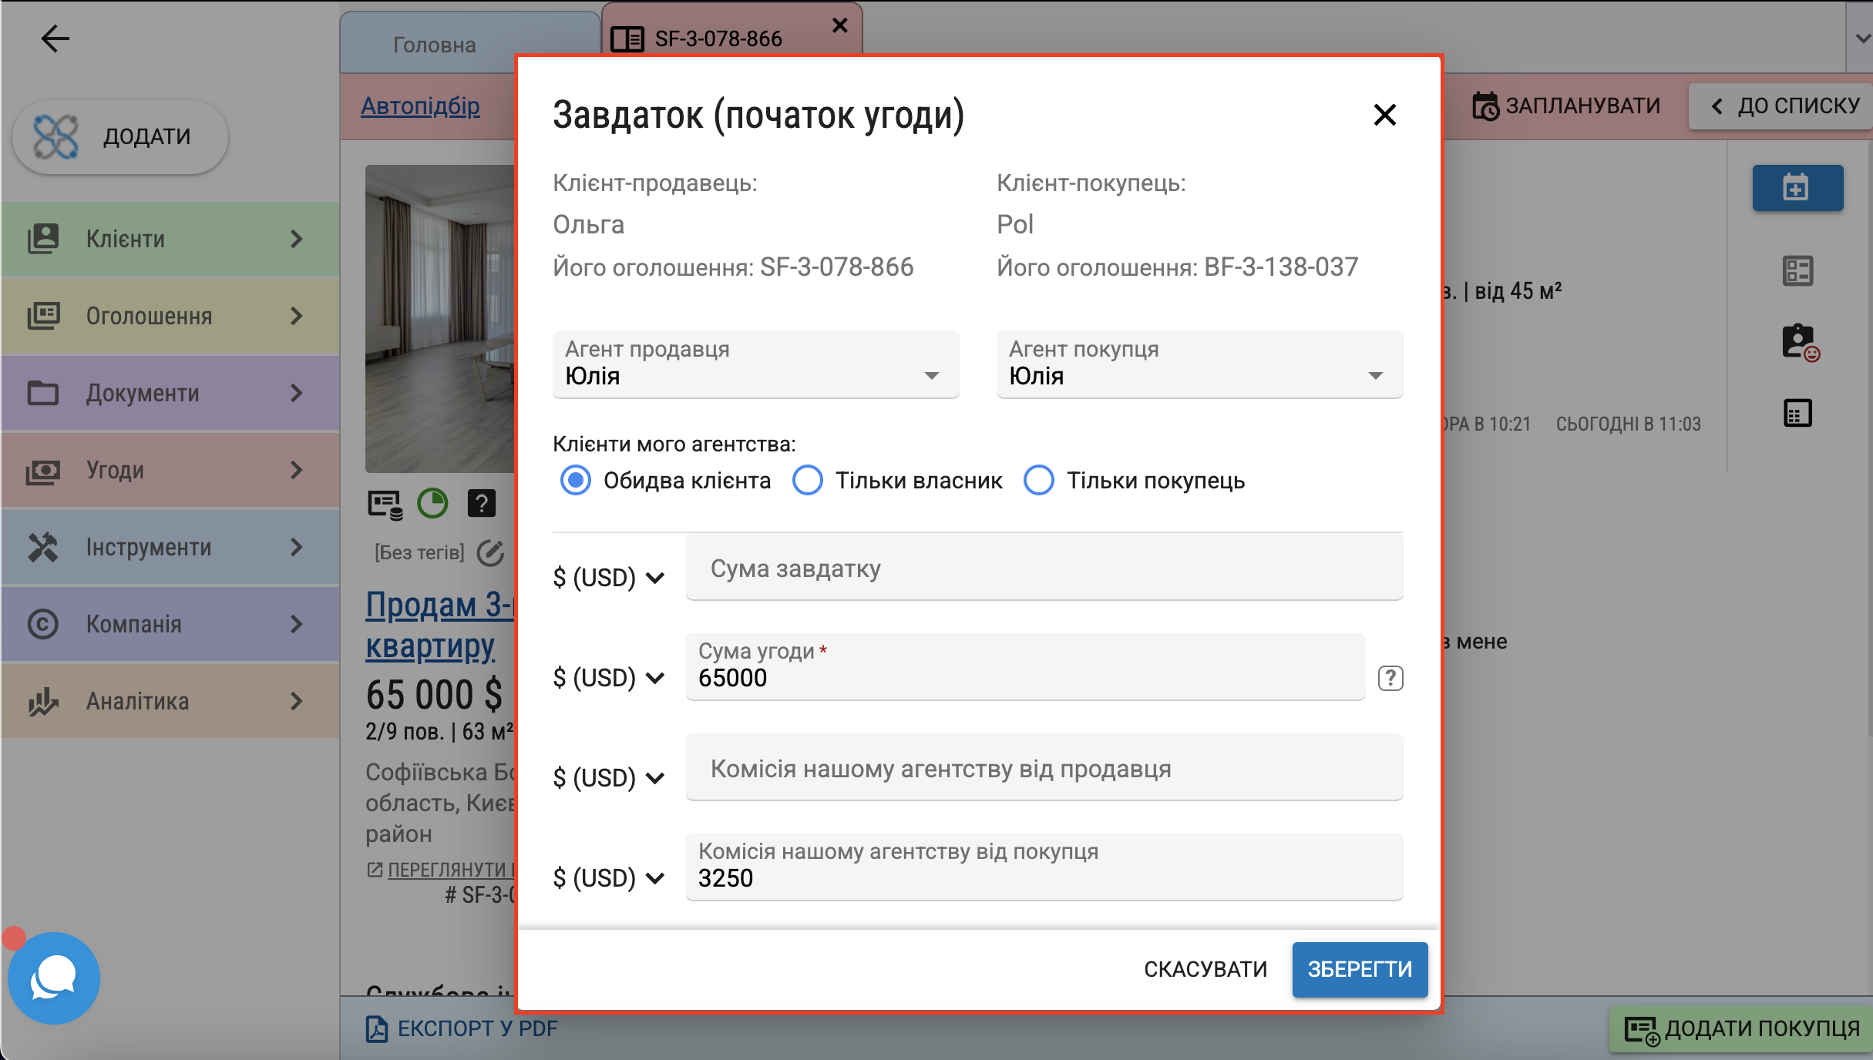Expand the Клієнти chevron arrow
The image size is (1873, 1060).
(x=297, y=239)
